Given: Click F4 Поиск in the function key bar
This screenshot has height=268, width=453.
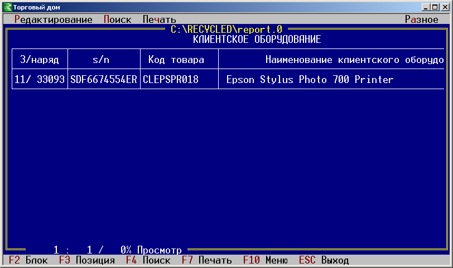Looking at the screenshot, I should point(148,260).
